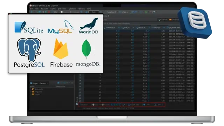Click Export data in the result toolbar
The height and width of the screenshot is (126, 224).
pyautogui.click(x=134, y=105)
